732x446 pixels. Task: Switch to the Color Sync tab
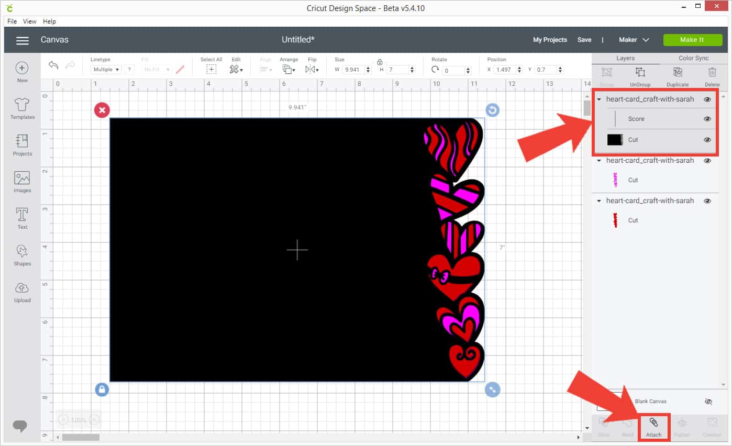click(x=694, y=58)
